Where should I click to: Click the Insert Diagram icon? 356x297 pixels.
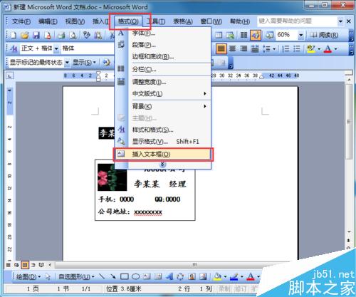(x=180, y=276)
